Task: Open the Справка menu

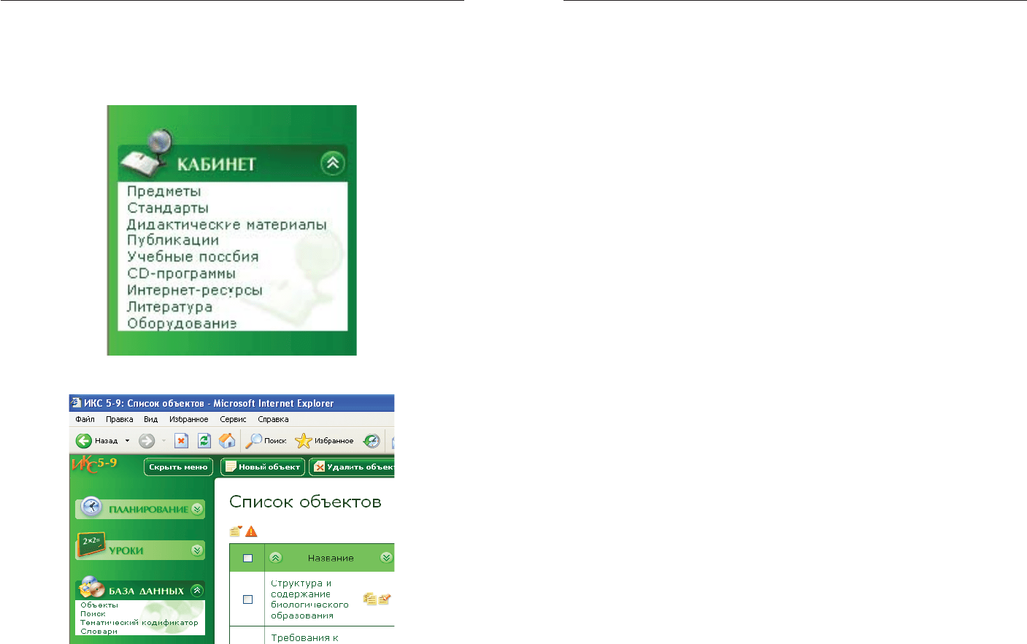Action: [273, 419]
